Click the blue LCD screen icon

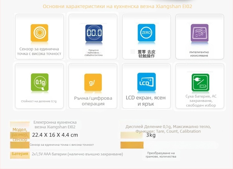(147, 82)
